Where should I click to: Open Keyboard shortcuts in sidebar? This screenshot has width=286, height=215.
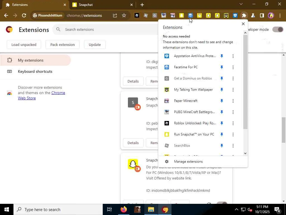point(35,71)
